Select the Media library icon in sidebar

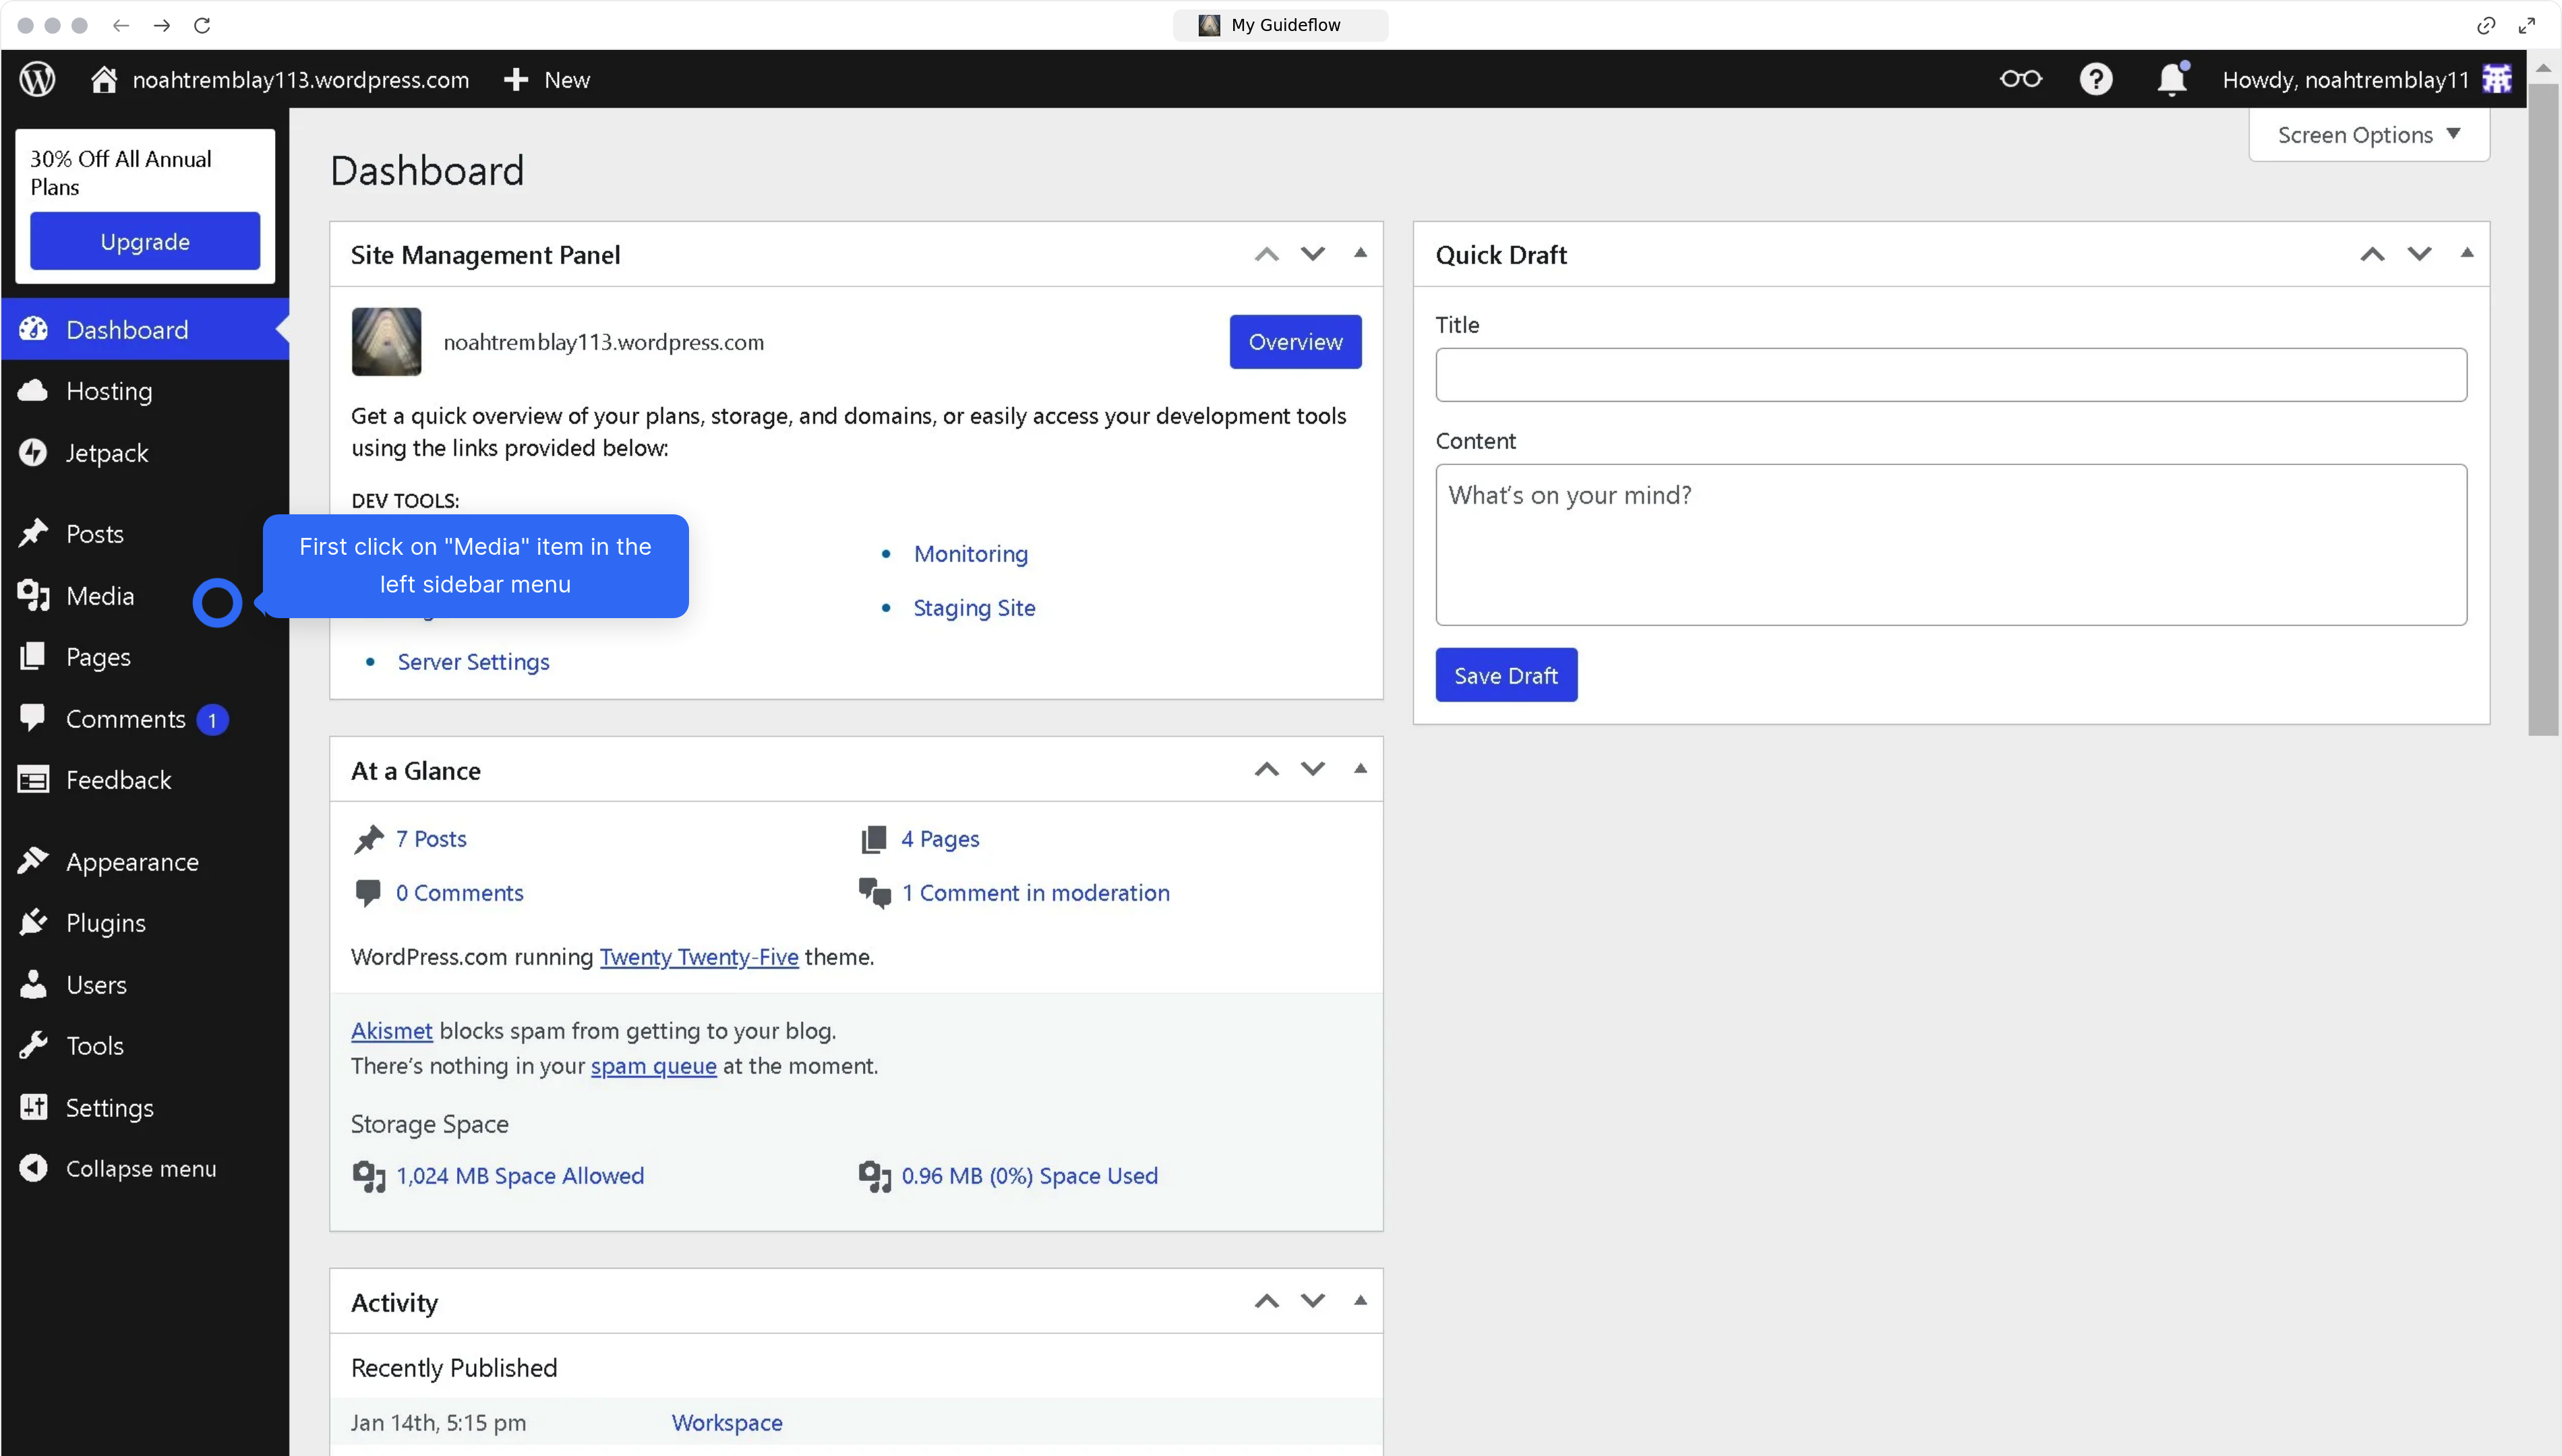coord(33,595)
